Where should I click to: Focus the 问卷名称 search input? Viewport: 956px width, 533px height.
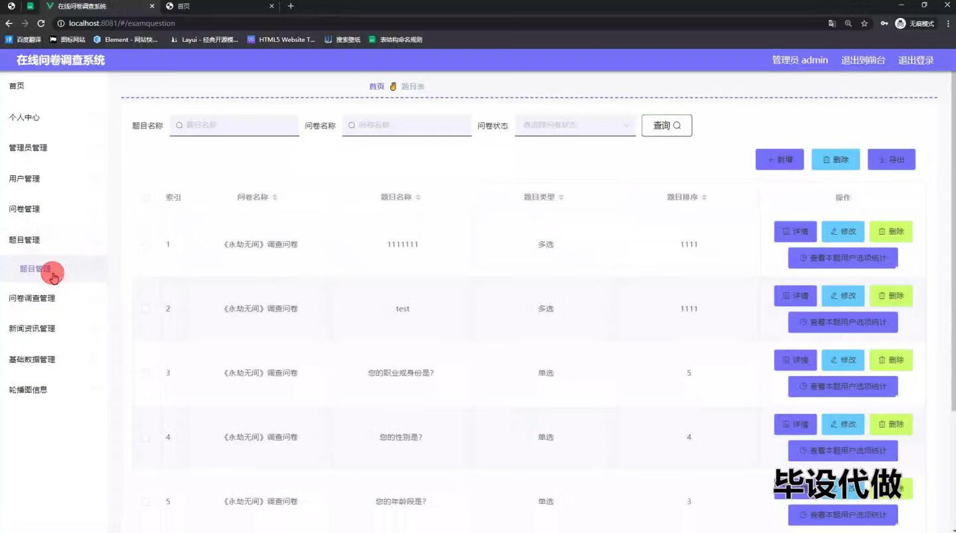click(407, 125)
